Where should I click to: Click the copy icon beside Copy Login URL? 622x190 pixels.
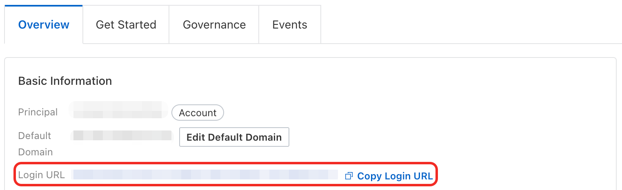[x=349, y=176]
